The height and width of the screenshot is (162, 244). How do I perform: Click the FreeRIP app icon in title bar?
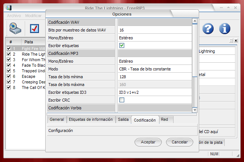pyautogui.click(x=9, y=8)
